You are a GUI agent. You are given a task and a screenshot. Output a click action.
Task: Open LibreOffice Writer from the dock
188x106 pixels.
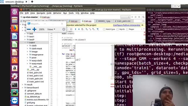pos(15,36)
